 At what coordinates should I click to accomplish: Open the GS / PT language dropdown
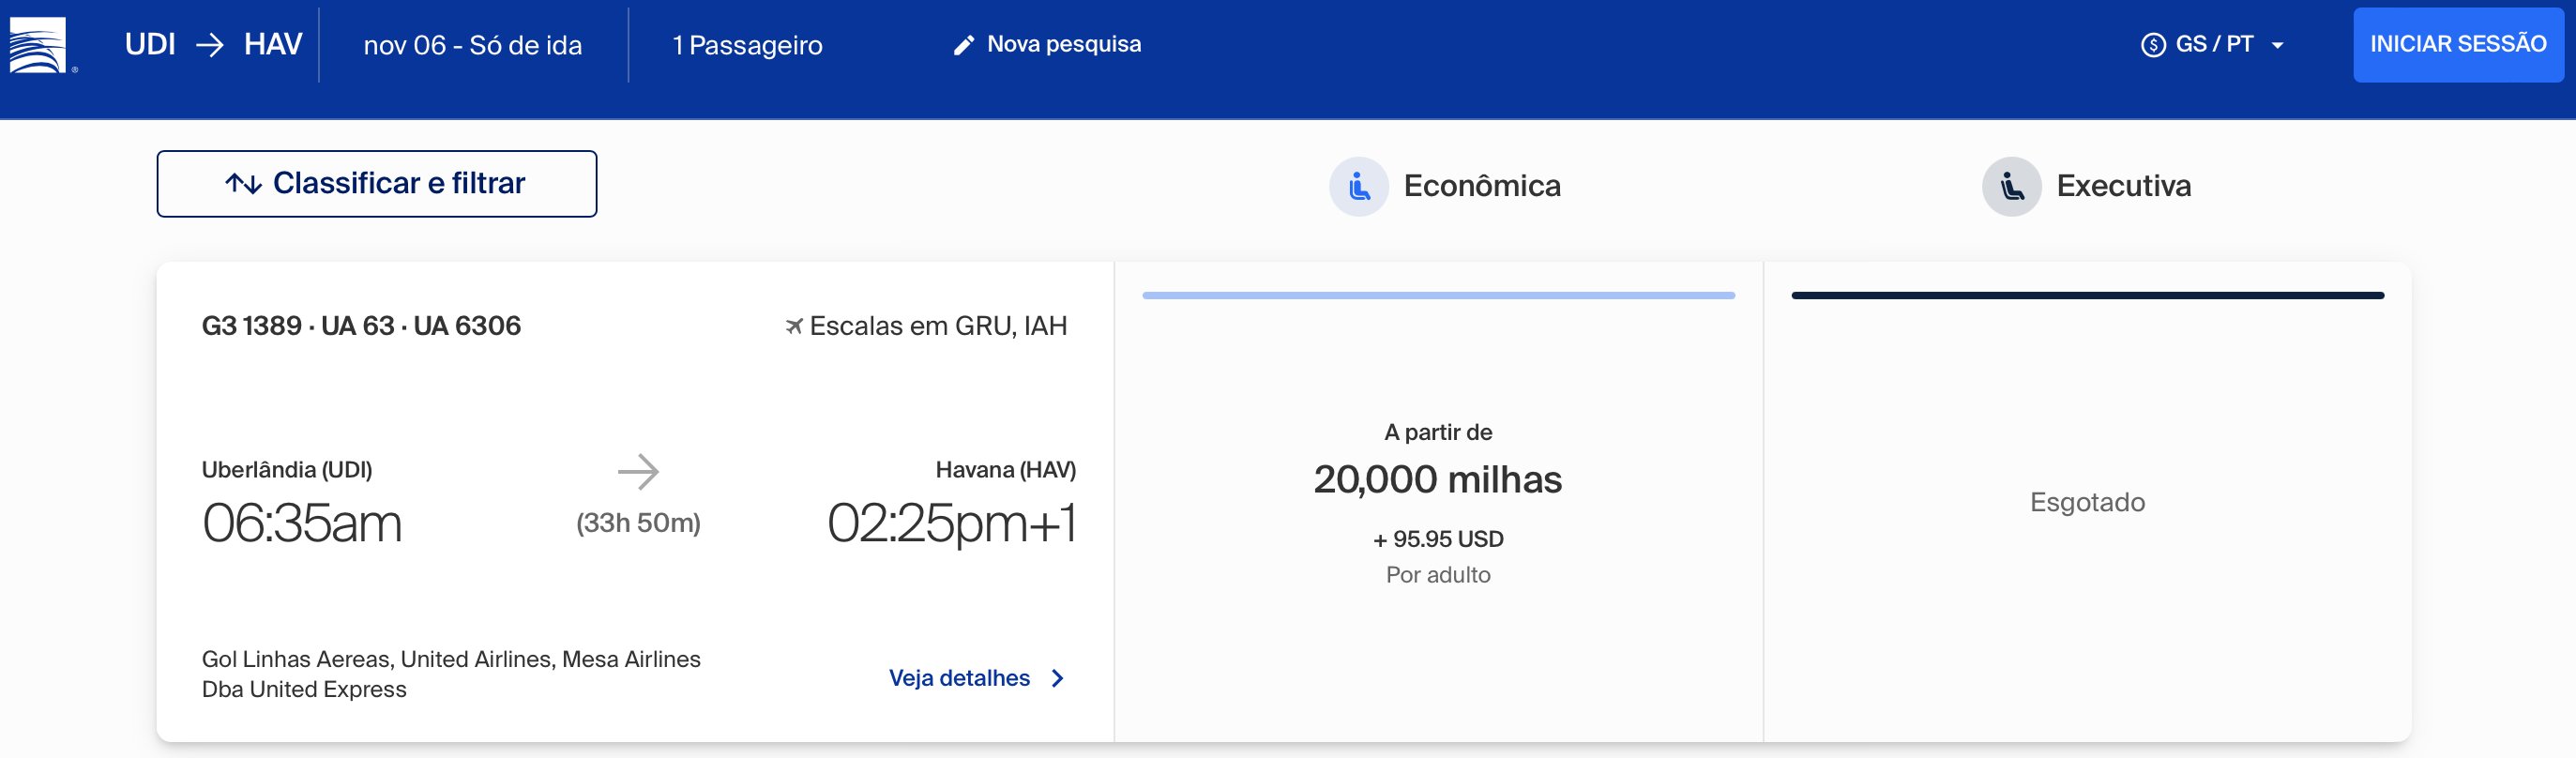point(2212,45)
